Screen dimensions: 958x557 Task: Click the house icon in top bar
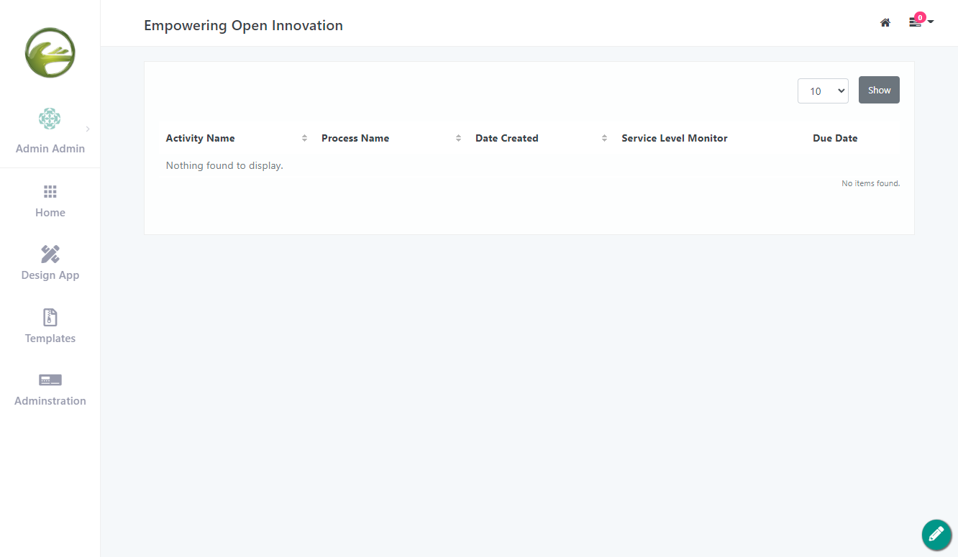[x=885, y=23]
